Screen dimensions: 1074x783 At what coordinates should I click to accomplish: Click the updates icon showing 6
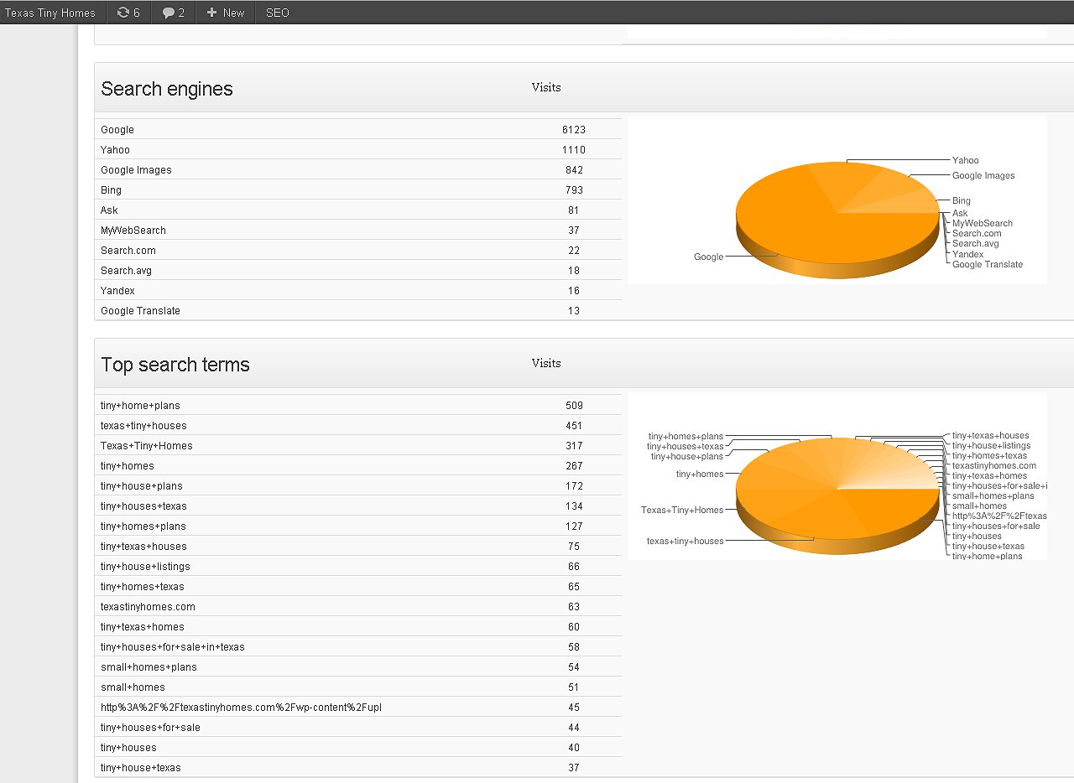pos(123,13)
